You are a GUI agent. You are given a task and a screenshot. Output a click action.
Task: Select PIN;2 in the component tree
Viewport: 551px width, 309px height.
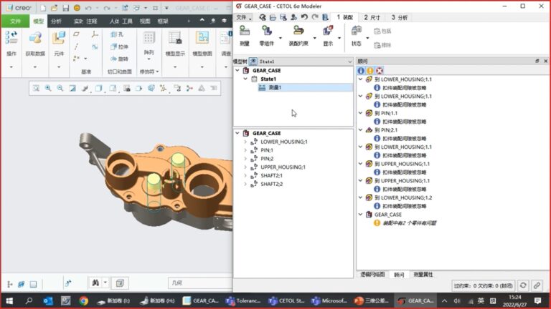(x=267, y=159)
